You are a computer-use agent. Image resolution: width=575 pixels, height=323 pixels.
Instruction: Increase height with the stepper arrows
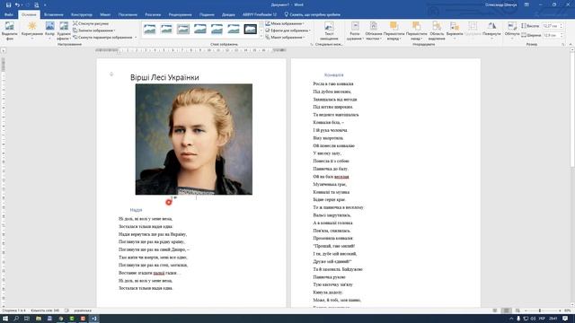(561, 26)
